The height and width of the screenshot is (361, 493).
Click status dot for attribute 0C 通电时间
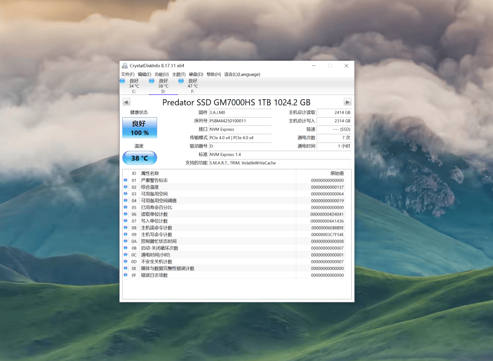pos(125,255)
